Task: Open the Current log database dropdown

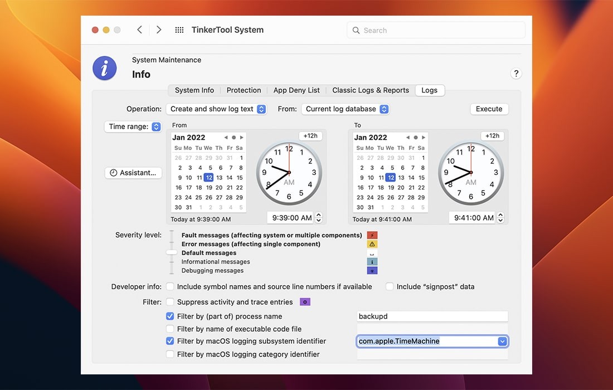Action: 345,109
